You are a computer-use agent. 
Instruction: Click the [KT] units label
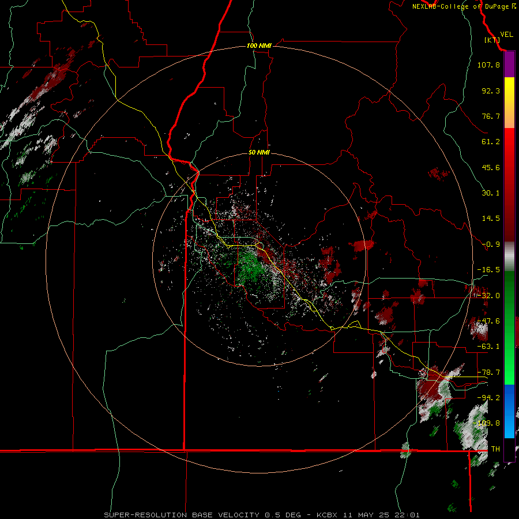click(x=492, y=40)
